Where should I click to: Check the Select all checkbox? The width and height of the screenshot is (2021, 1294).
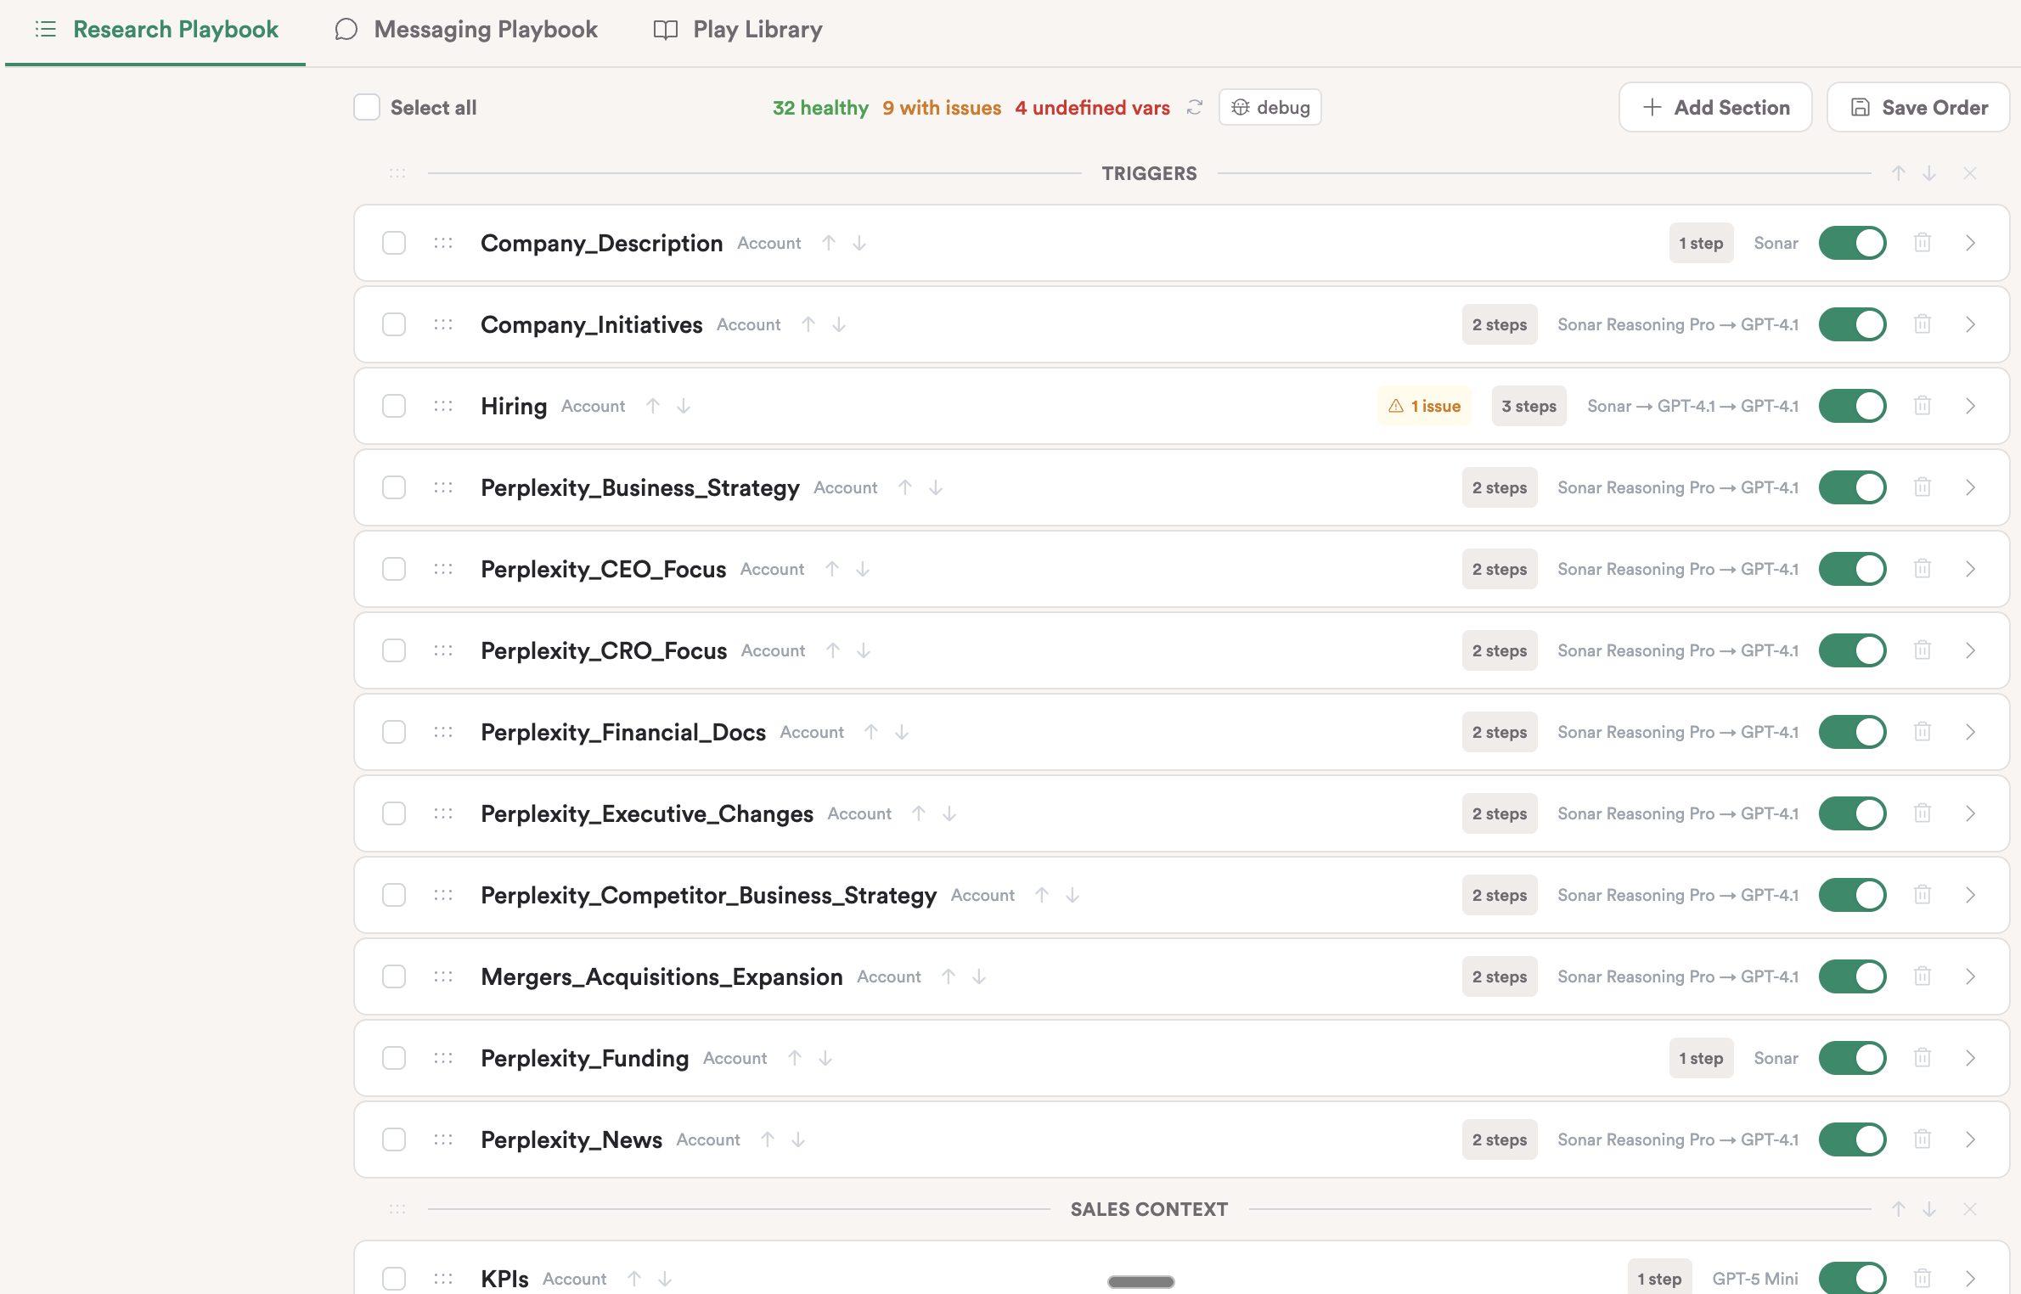pyautogui.click(x=367, y=107)
